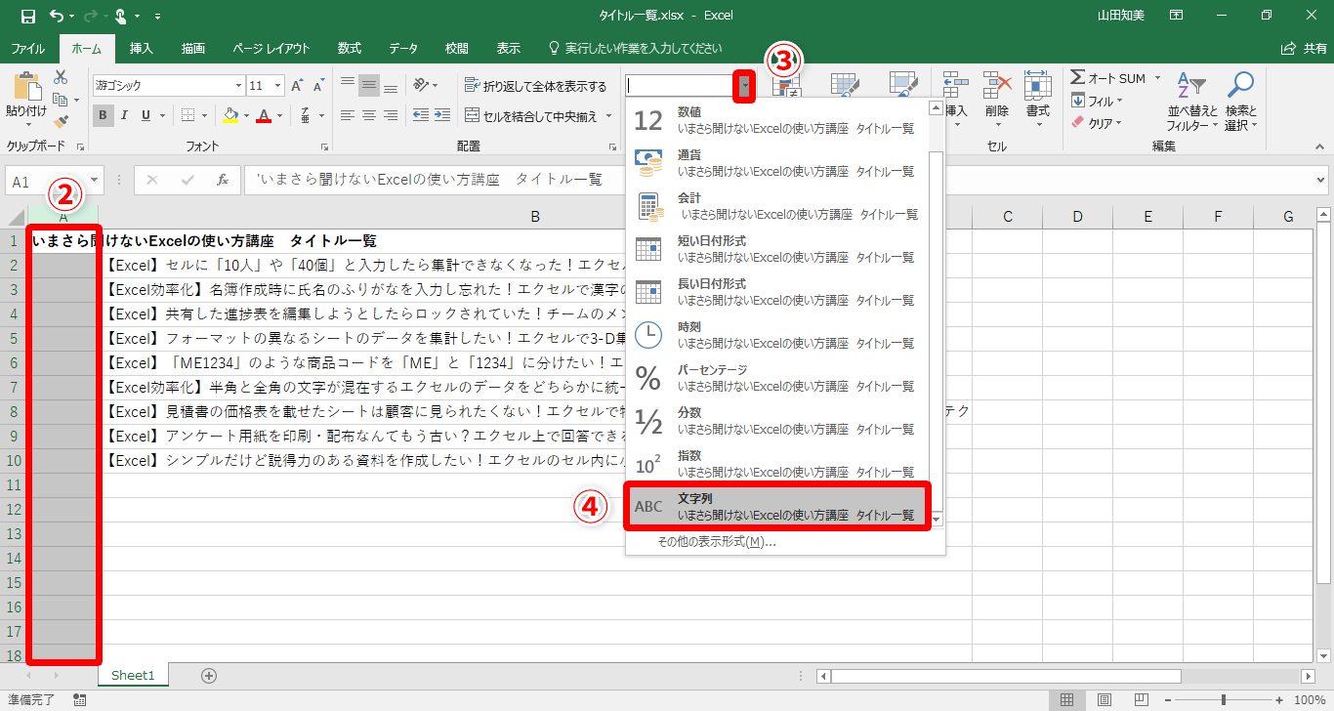
Task: Switch to Page Layout view in status bar
Action: 1104,699
